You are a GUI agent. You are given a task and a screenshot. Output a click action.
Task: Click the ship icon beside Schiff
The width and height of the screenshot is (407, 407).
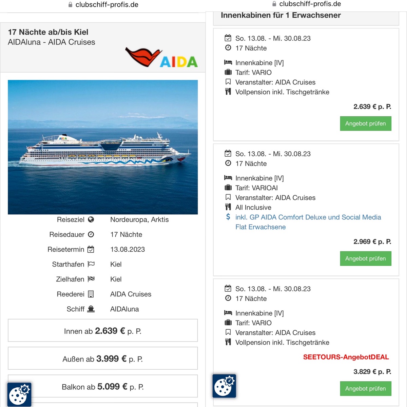pos(91,309)
